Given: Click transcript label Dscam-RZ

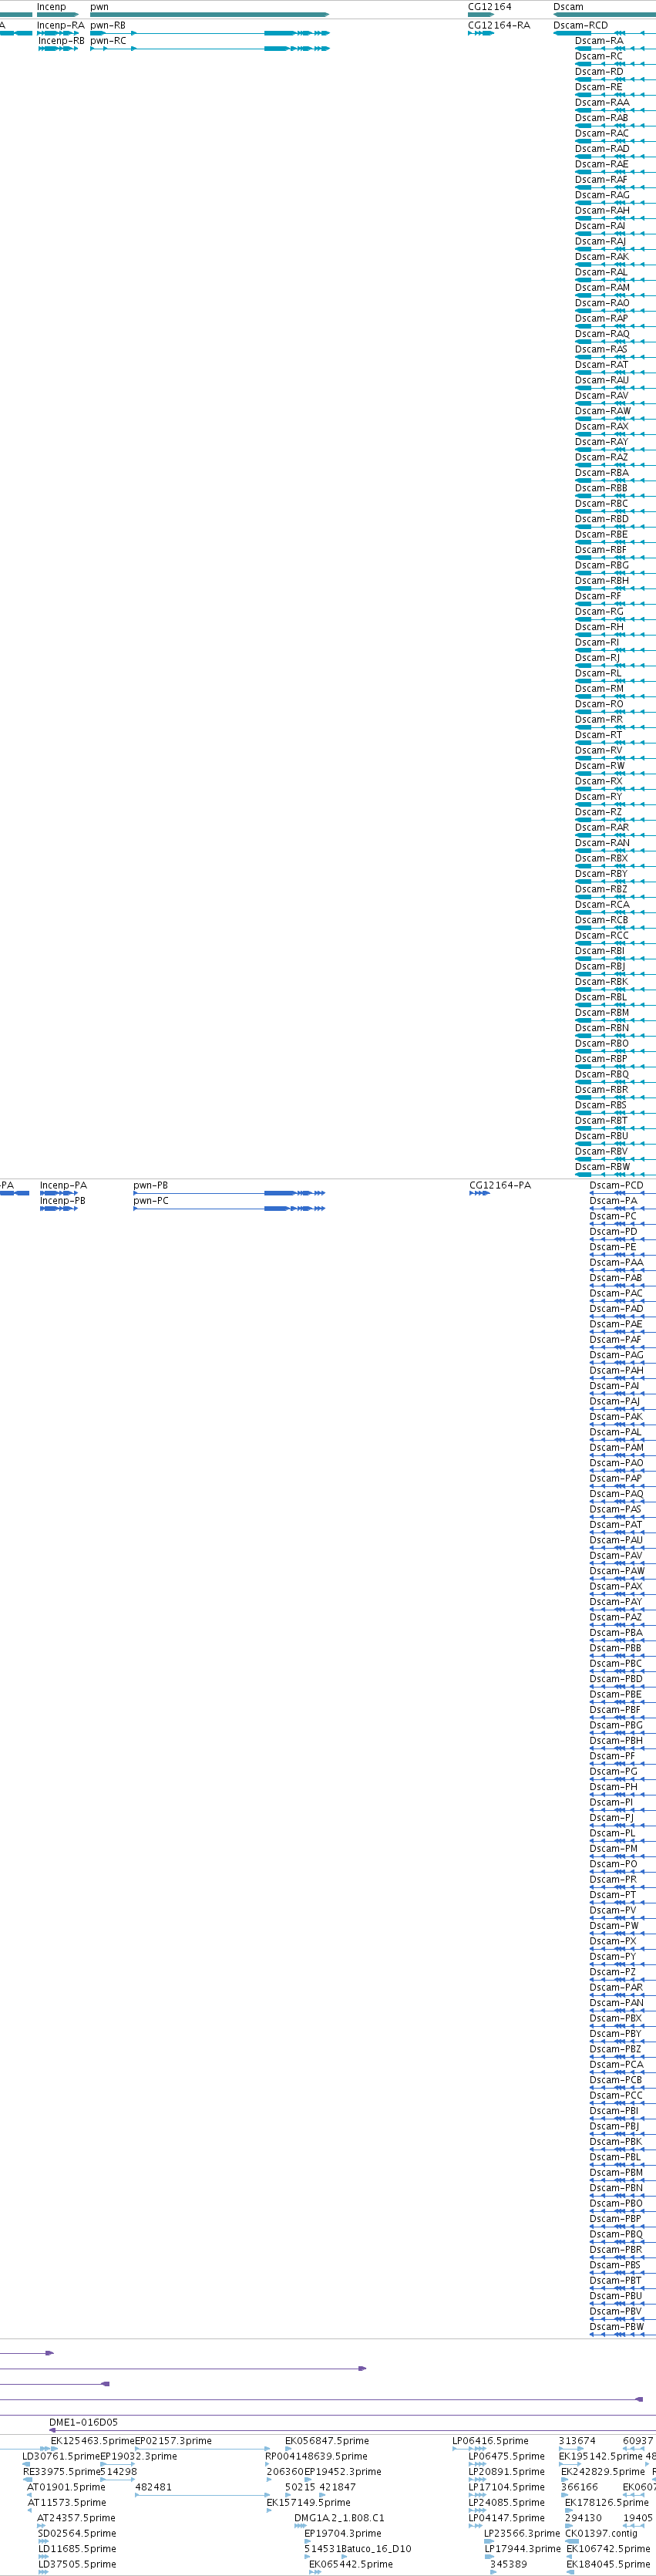Looking at the screenshot, I should [598, 811].
